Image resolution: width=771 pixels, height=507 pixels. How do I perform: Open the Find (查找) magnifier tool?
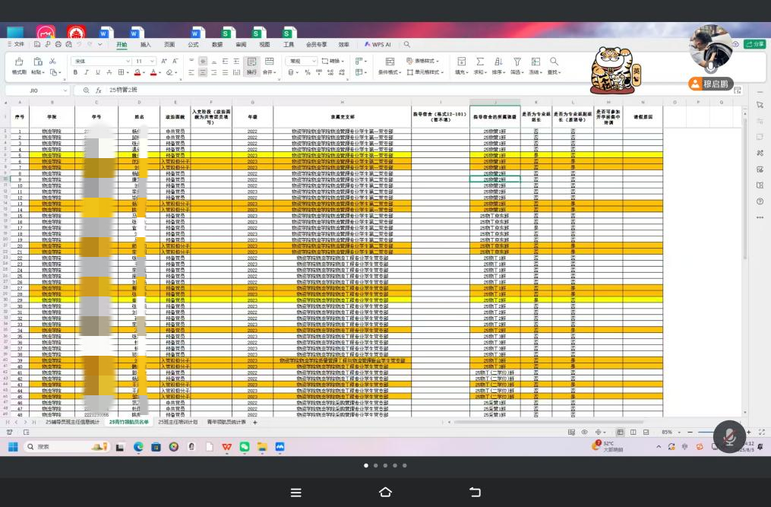[554, 65]
